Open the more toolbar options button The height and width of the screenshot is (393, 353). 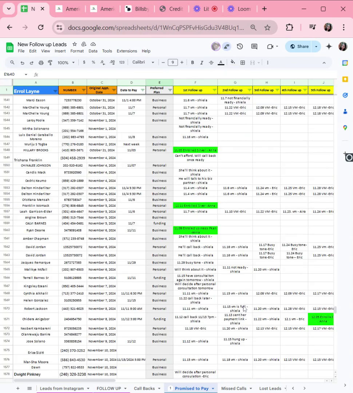(267, 63)
